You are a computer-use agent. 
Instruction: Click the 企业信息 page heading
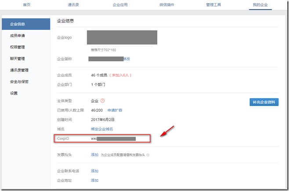coord(65,21)
